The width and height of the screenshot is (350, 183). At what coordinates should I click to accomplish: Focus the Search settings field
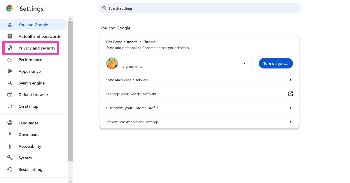pyautogui.click(x=199, y=8)
